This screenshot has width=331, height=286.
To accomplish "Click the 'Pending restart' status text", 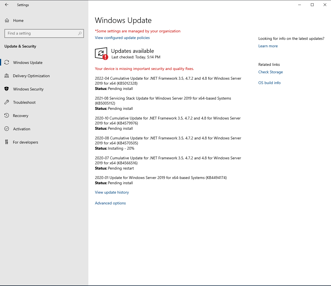I will click(x=121, y=168).
